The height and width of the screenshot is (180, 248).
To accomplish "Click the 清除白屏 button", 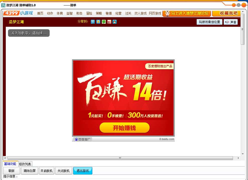I will coord(29,171).
